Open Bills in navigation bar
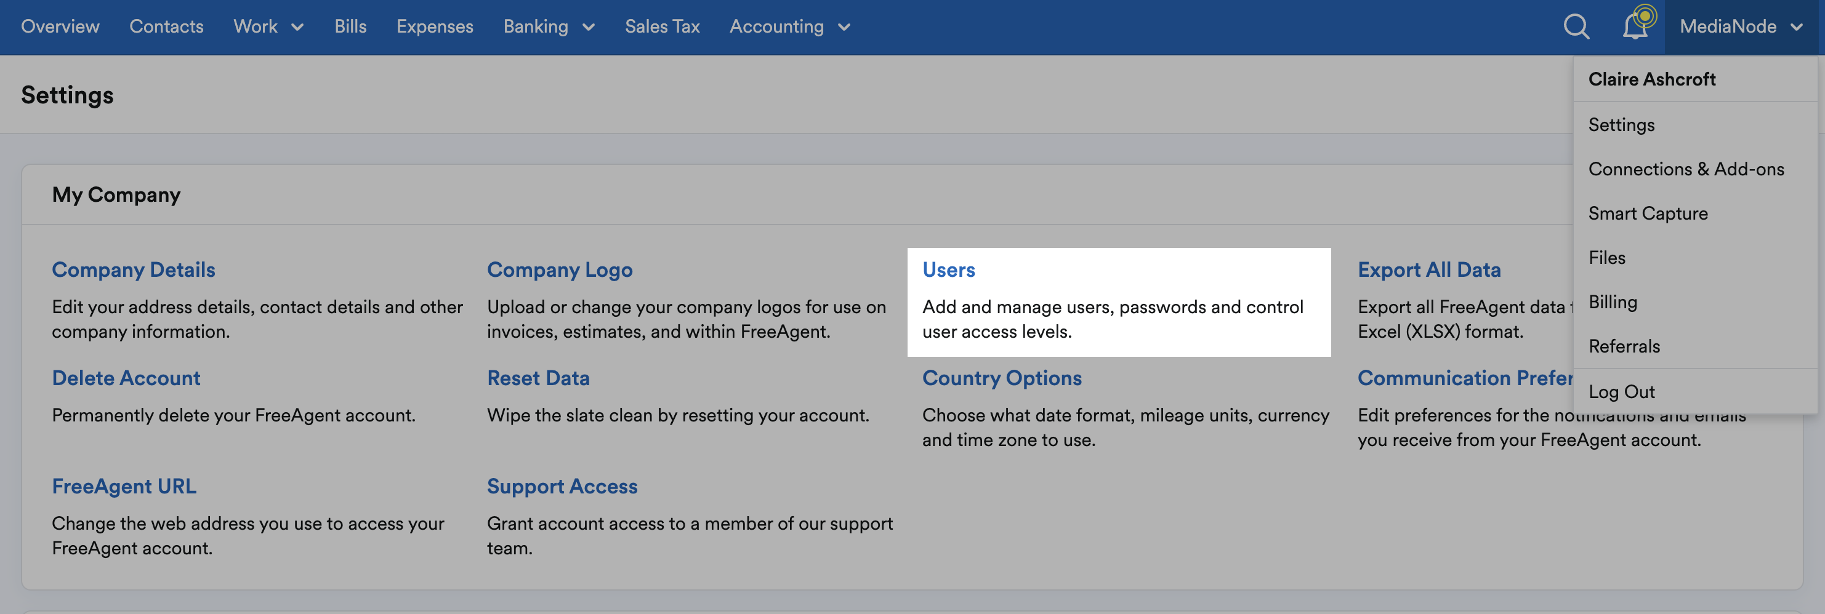This screenshot has width=1825, height=614. tap(350, 27)
